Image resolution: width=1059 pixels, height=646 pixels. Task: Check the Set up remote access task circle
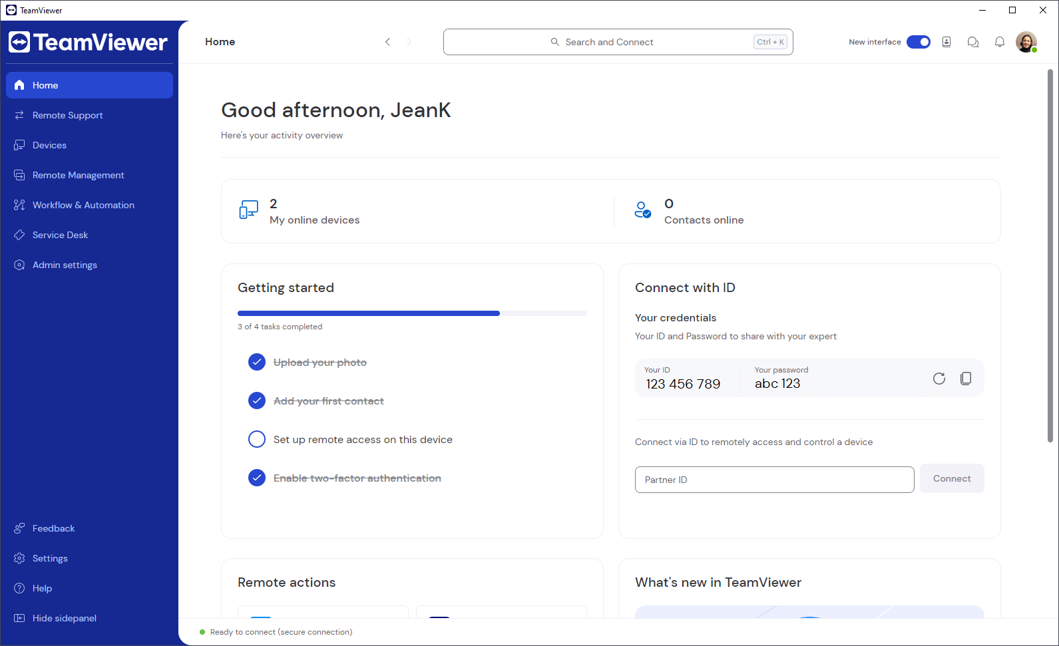click(257, 440)
